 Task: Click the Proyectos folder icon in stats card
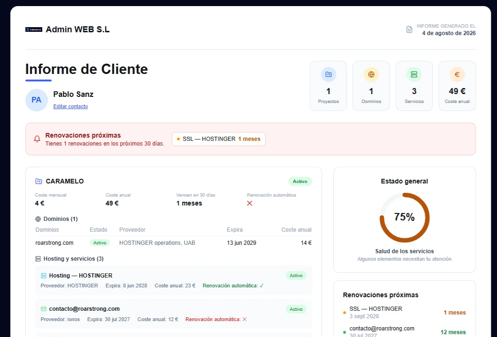pyautogui.click(x=329, y=74)
